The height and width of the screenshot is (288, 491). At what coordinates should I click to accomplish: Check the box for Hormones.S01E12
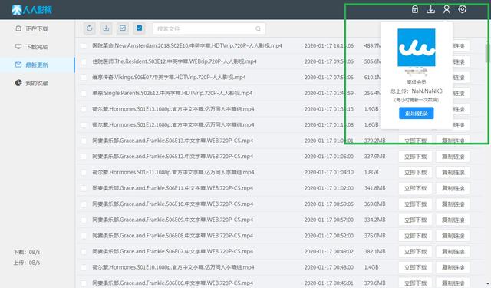(84, 125)
